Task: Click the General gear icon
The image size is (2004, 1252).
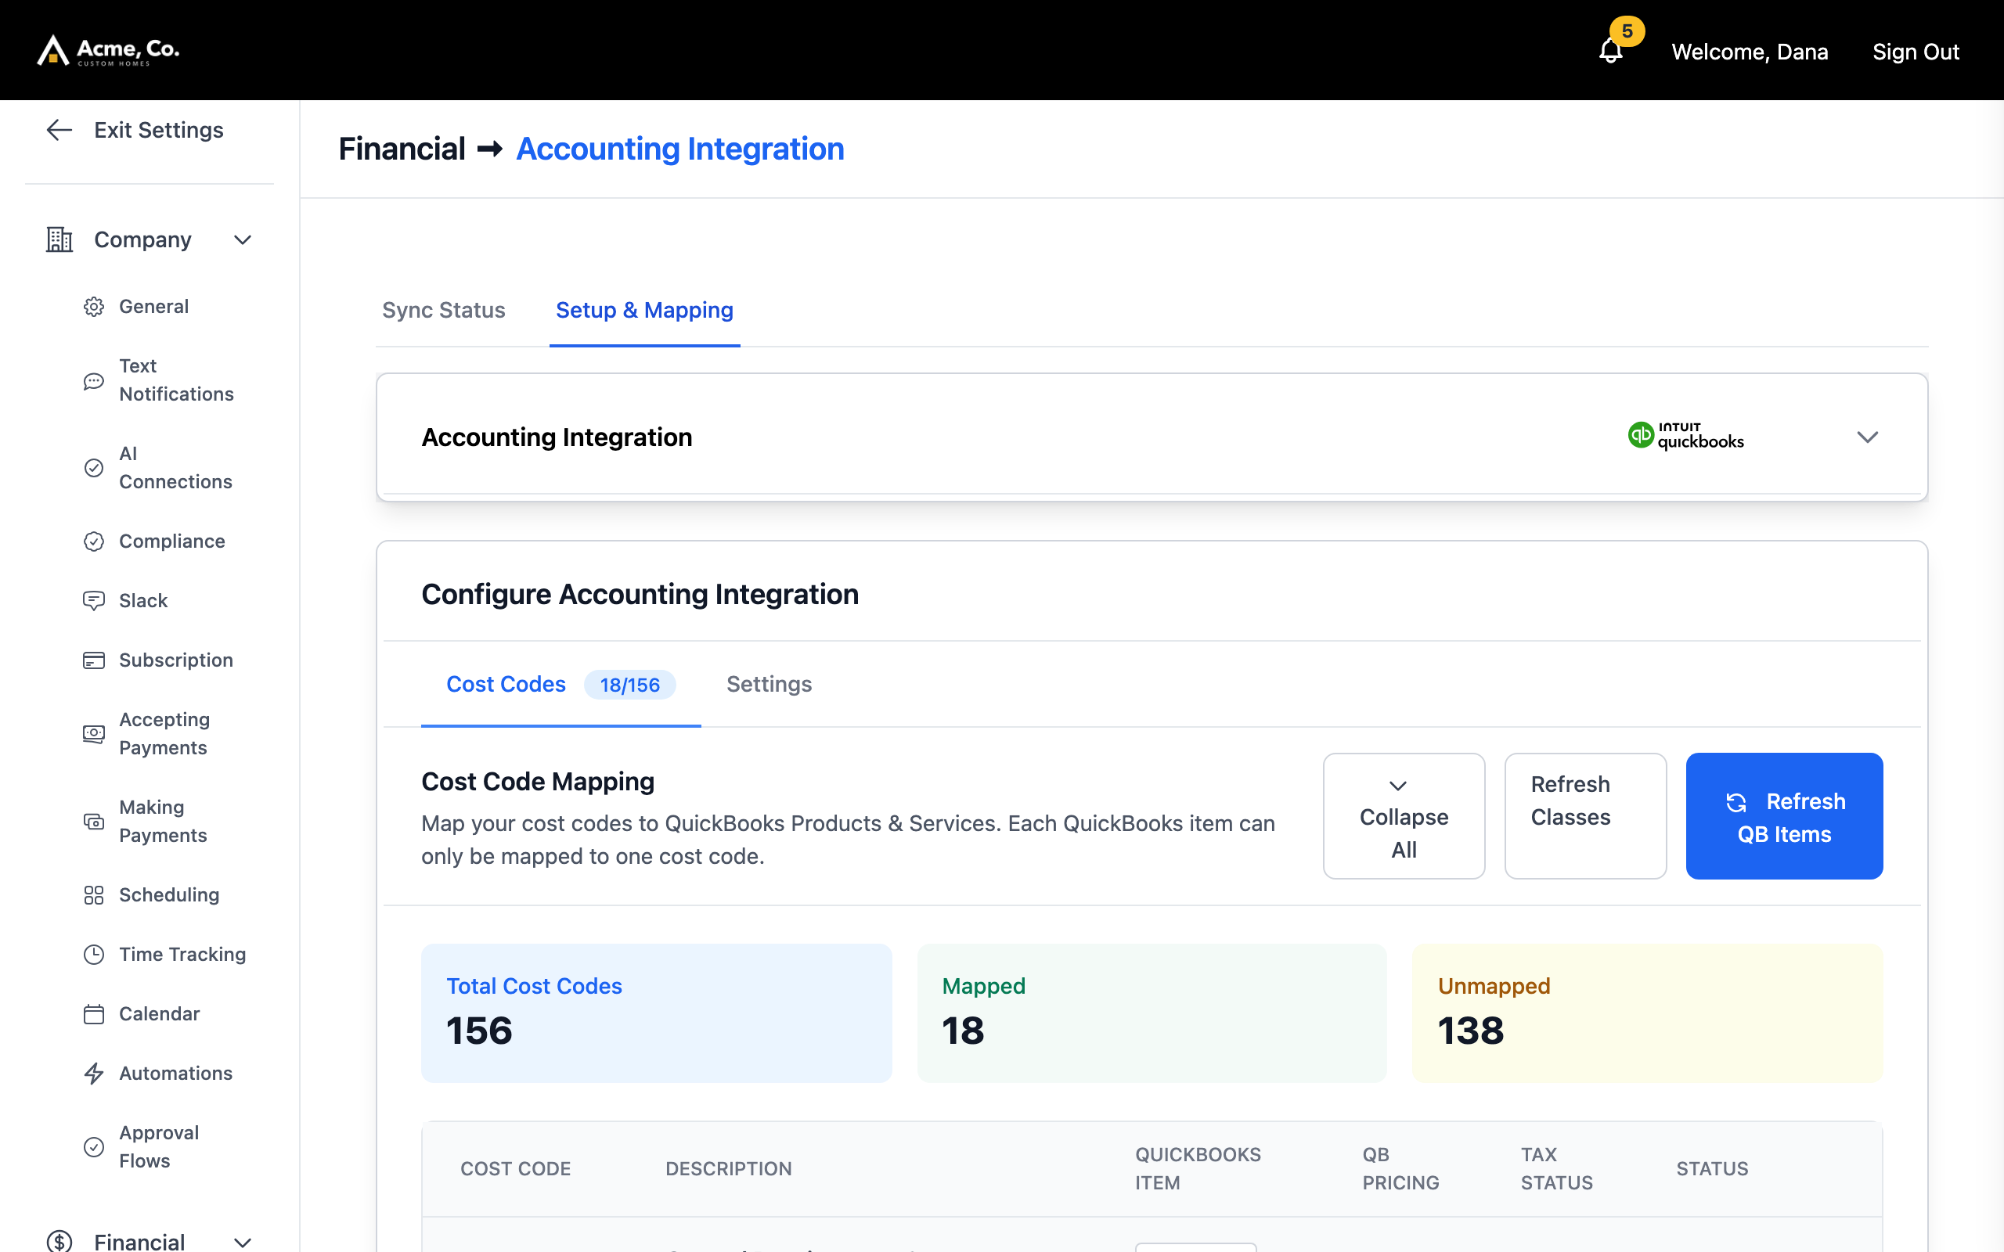Action: pyautogui.click(x=94, y=307)
